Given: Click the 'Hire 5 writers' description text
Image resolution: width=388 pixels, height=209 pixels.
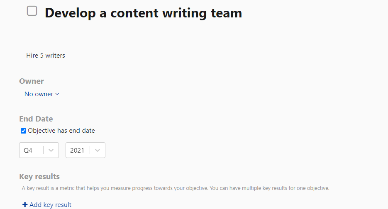Looking at the screenshot, I should [x=46, y=56].
